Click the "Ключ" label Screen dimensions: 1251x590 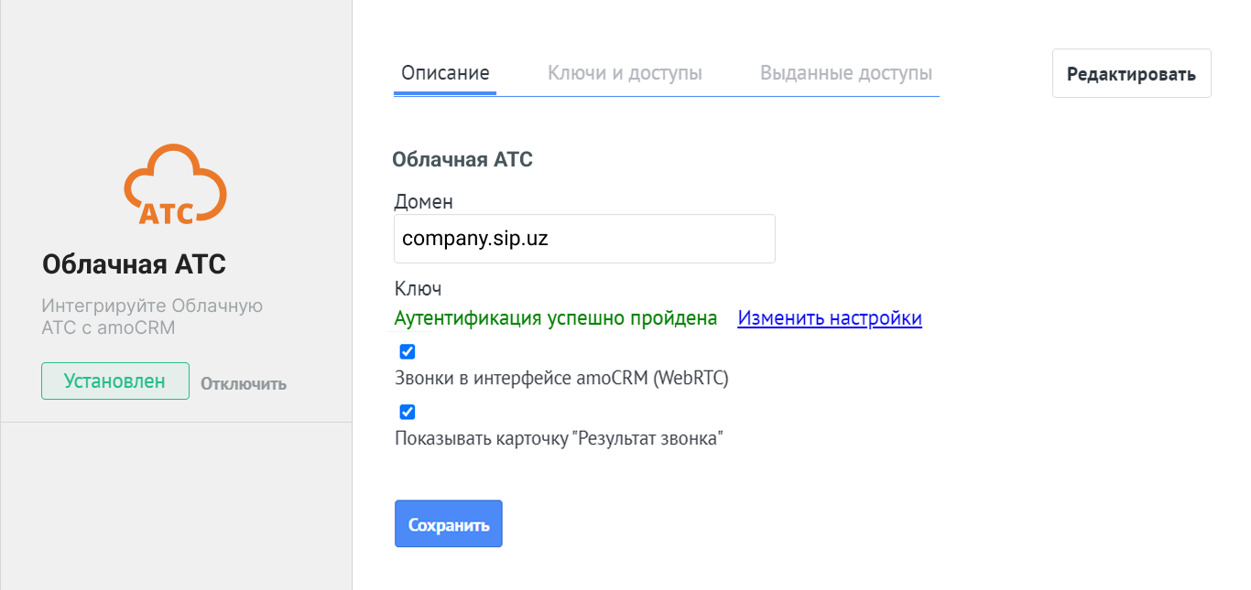pyautogui.click(x=419, y=289)
